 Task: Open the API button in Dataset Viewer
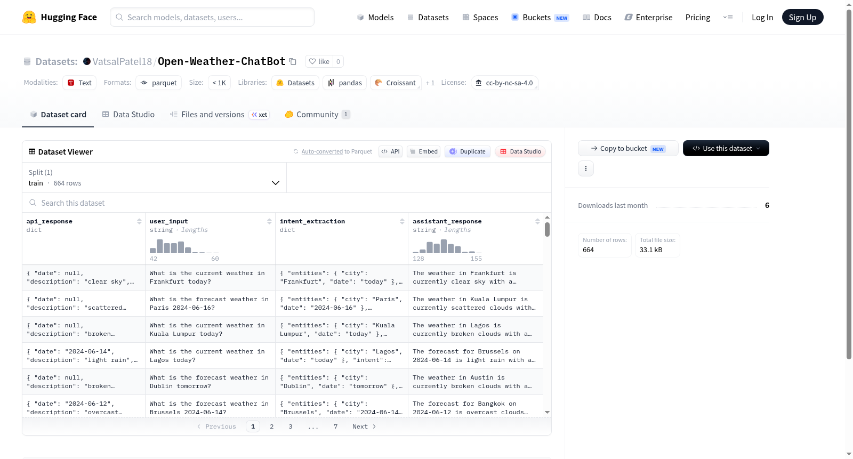coord(390,151)
